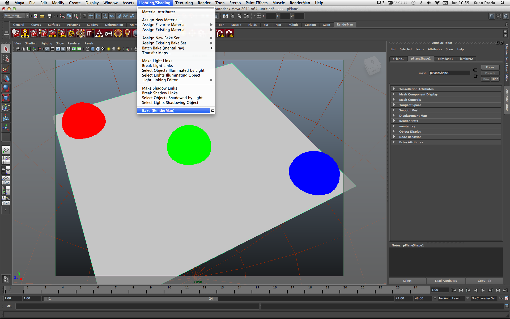510x319 pixels.
Task: Toggle viewport smooth shade all icon
Action: [x=93, y=49]
